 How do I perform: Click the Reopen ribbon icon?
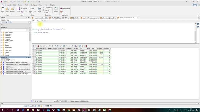tap(12, 9)
